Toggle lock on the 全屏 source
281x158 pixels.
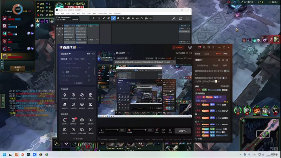click(x=86, y=72)
